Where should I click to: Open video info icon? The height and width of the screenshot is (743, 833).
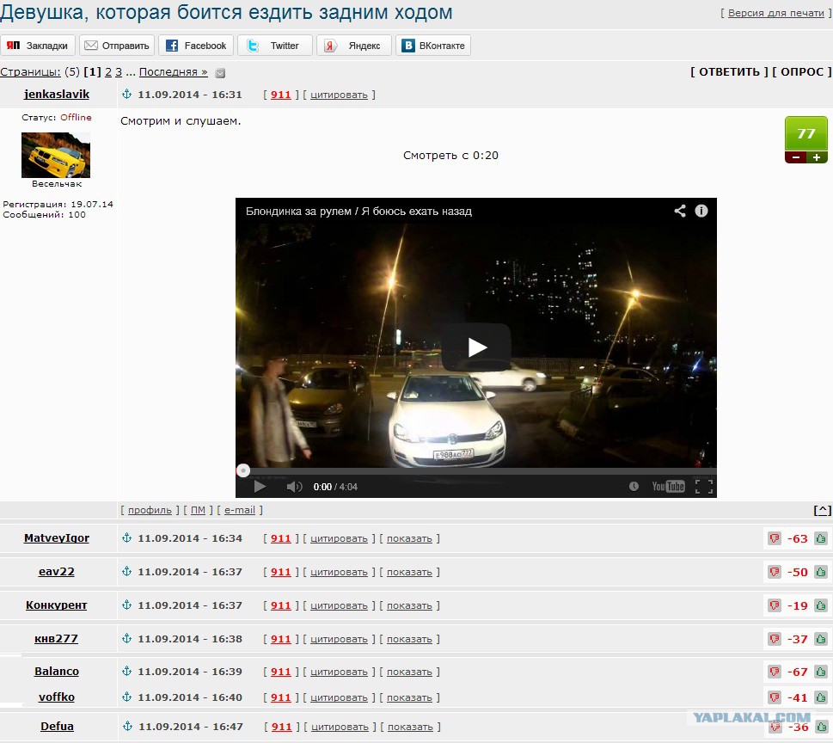(701, 211)
